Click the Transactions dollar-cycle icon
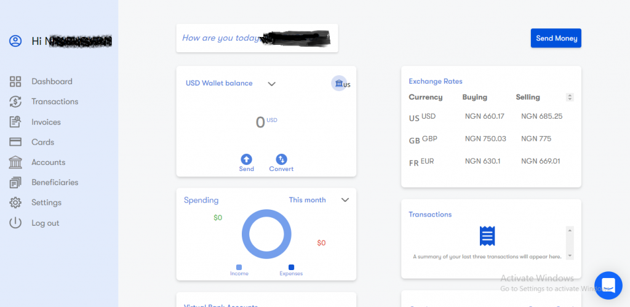The width and height of the screenshot is (630, 307). pos(15,102)
